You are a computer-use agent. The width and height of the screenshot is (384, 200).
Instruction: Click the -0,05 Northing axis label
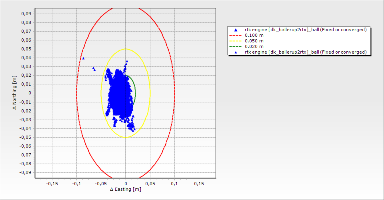pyautogui.click(x=26, y=137)
